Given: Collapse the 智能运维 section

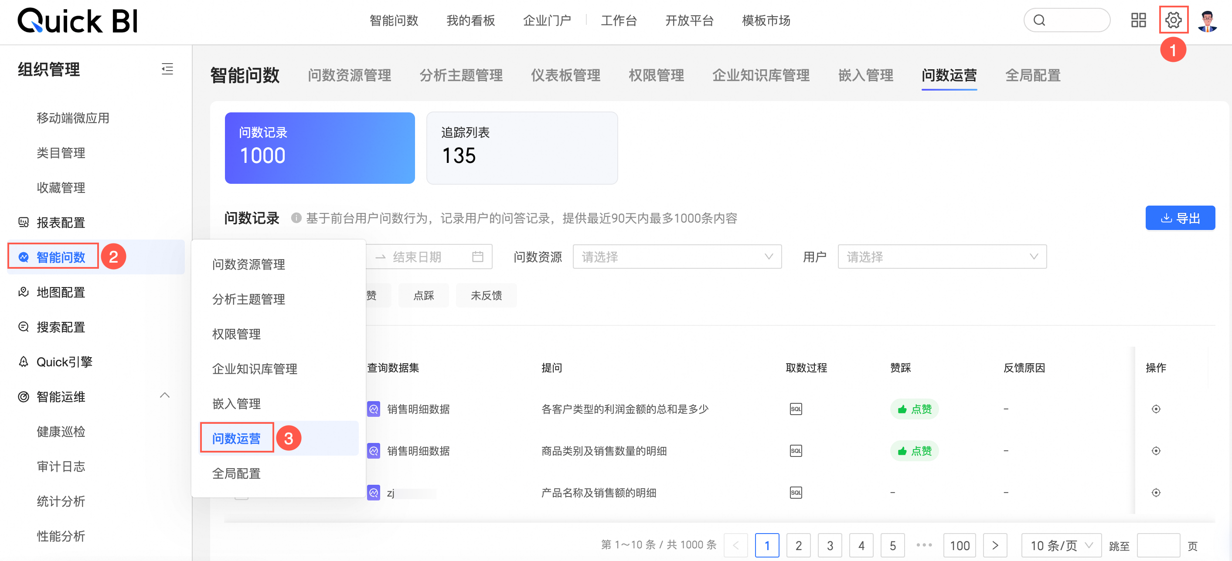Looking at the screenshot, I should pos(164,395).
